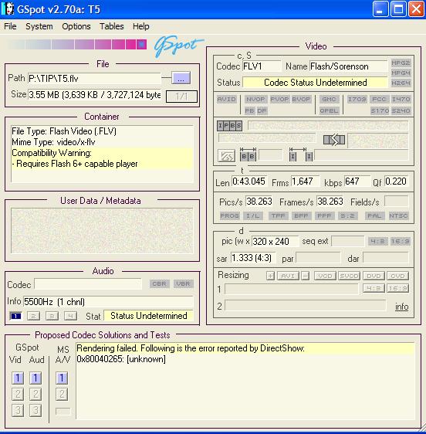Screen dimensions: 426x434
Task: Click the AVI resizing button
Action: click(x=288, y=276)
